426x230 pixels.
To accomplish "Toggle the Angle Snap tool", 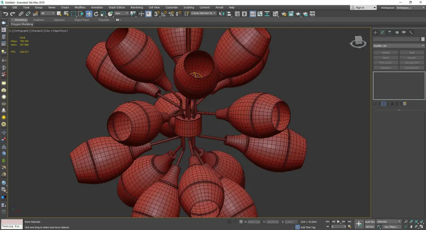I will [164, 14].
